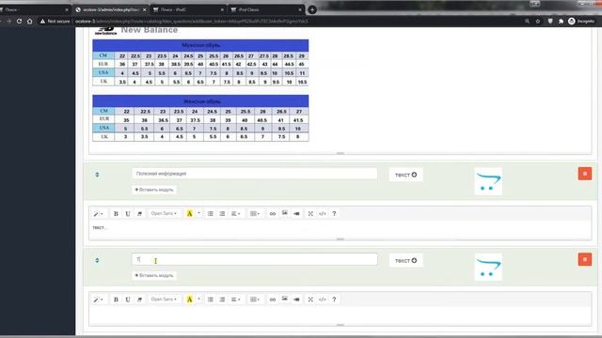Open the paragraph alignment dropdown in the 'текст...' editor
The image size is (602, 338).
235,213
